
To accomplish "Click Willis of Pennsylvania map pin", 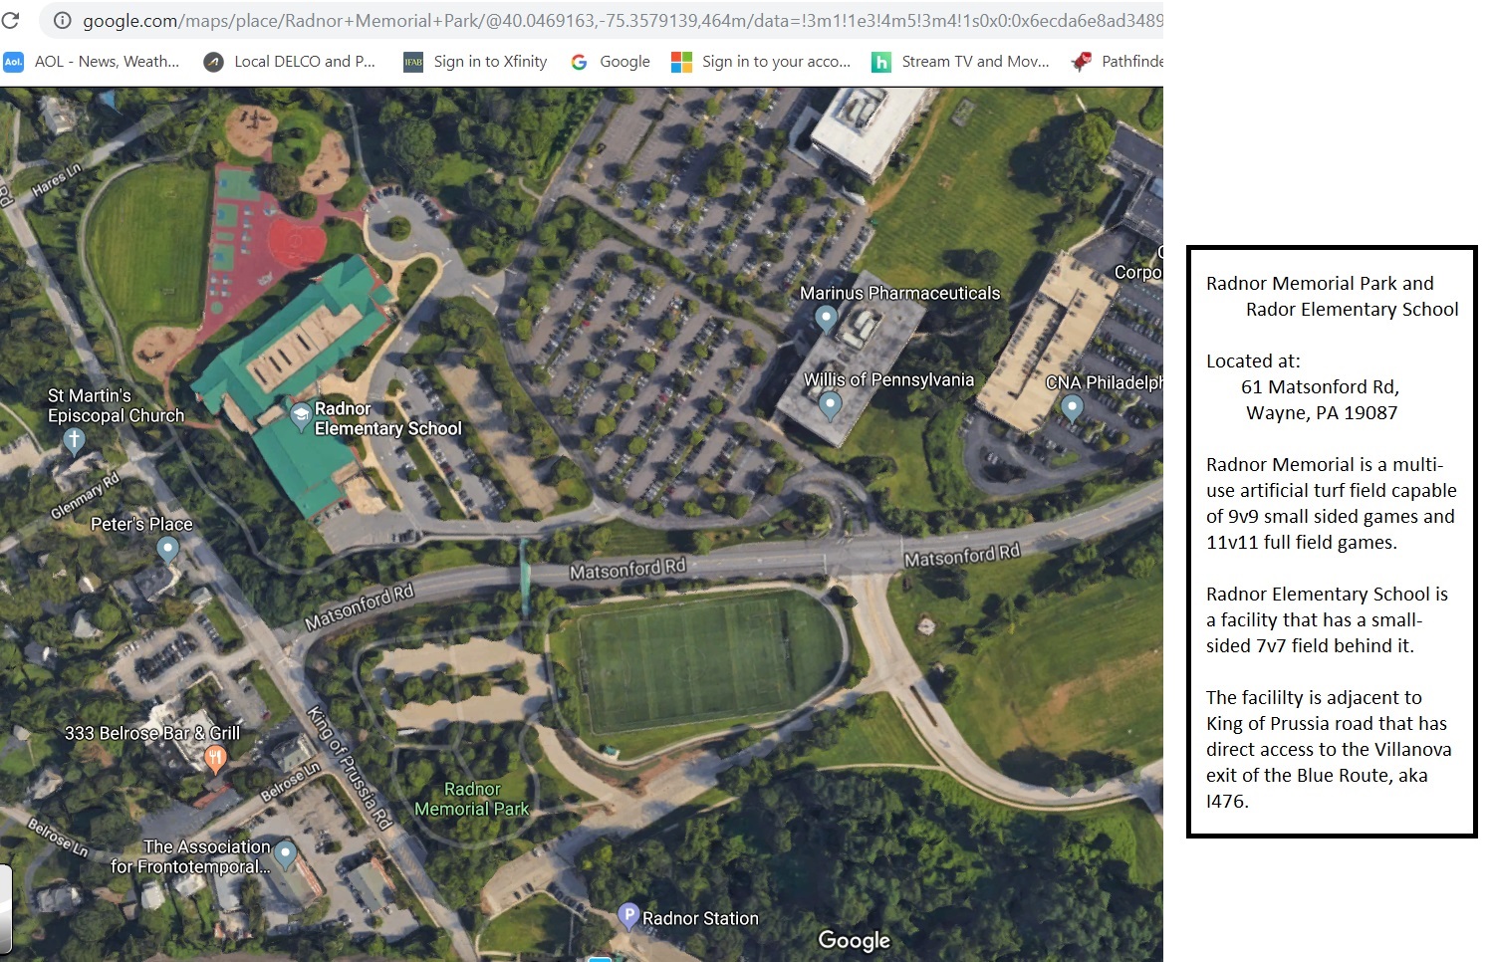I will 830,405.
